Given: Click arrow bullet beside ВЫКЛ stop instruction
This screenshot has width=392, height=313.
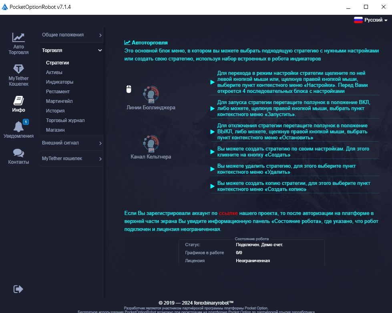Looking at the screenshot, I should tap(213, 132).
